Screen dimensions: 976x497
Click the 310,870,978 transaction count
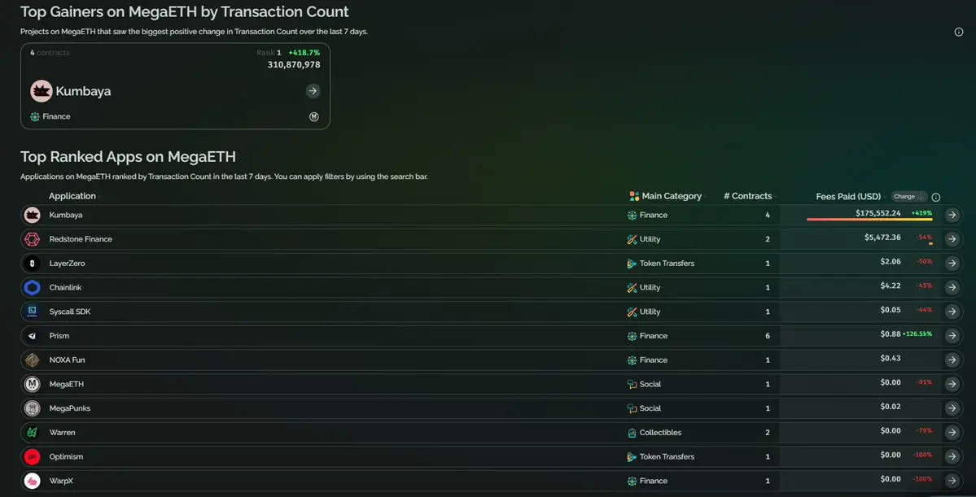294,65
